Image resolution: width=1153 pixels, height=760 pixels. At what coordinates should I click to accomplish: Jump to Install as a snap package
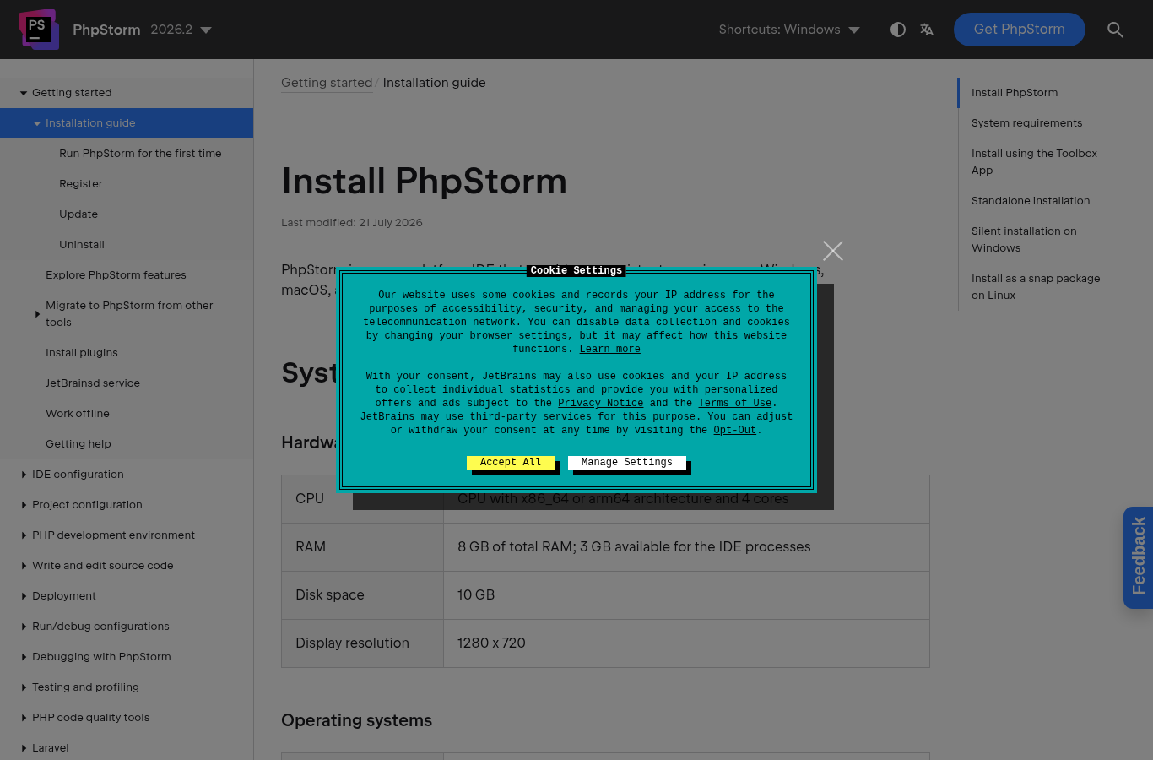1036,287
